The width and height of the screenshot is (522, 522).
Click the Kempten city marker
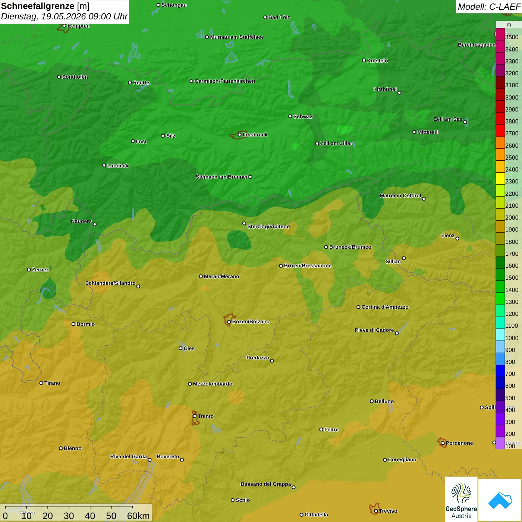(64, 26)
